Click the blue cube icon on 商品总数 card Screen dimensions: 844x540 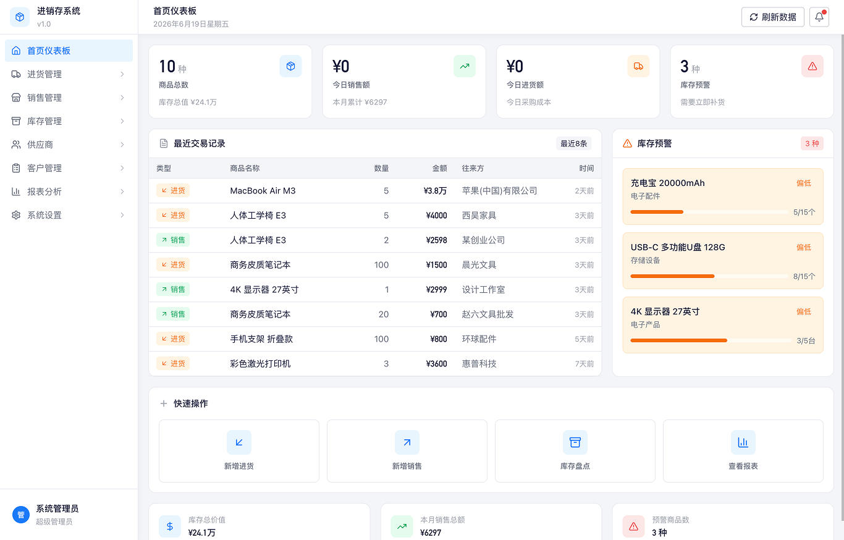[x=290, y=66]
